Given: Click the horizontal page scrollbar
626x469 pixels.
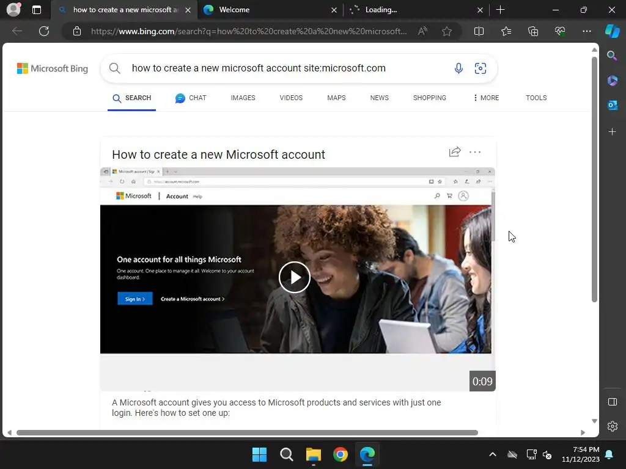Looking at the screenshot, I should point(247,433).
